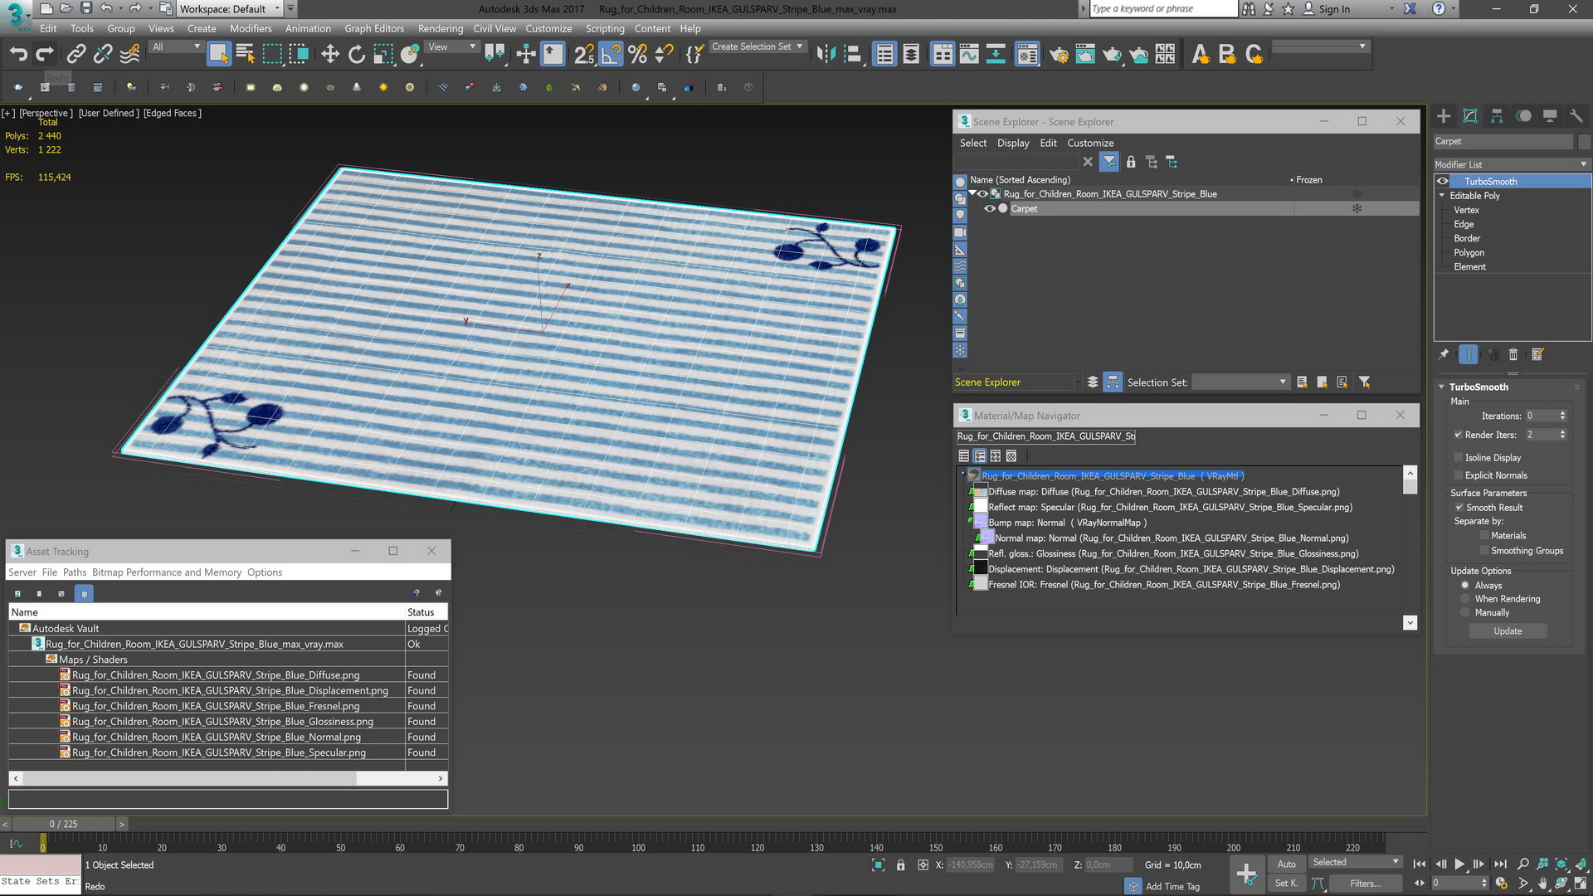Enable the Isoline Display checkbox

(1458, 458)
